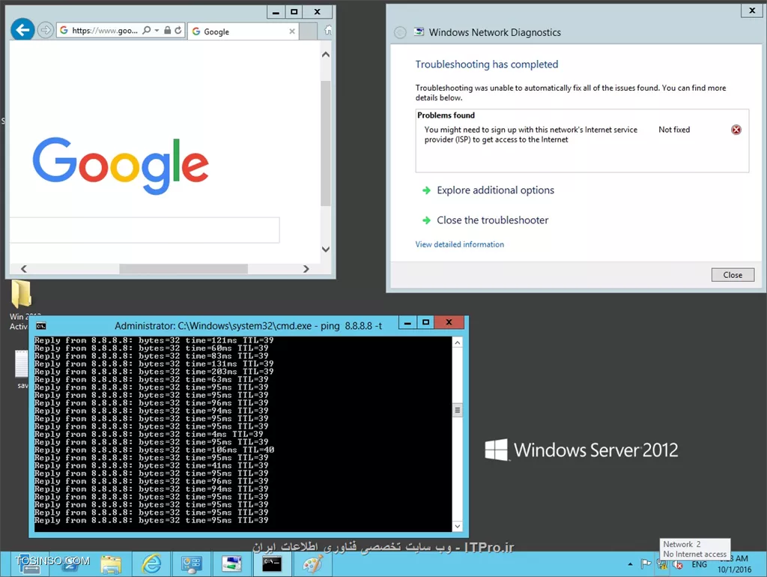Click the IE horizontal scrollbar thumb
This screenshot has width=767, height=577.
184,269
